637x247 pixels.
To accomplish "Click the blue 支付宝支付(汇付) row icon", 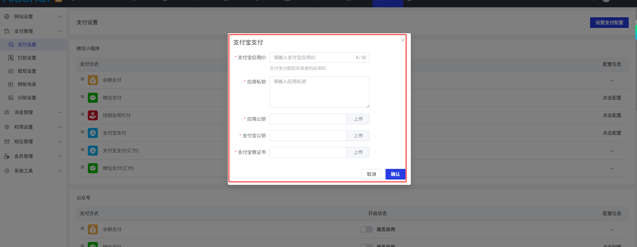I will click(x=93, y=151).
